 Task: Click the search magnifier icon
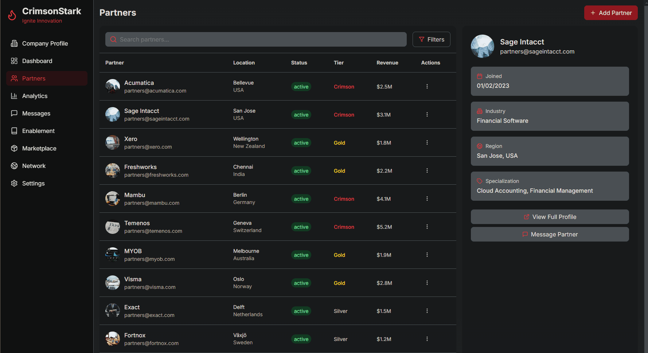(113, 39)
